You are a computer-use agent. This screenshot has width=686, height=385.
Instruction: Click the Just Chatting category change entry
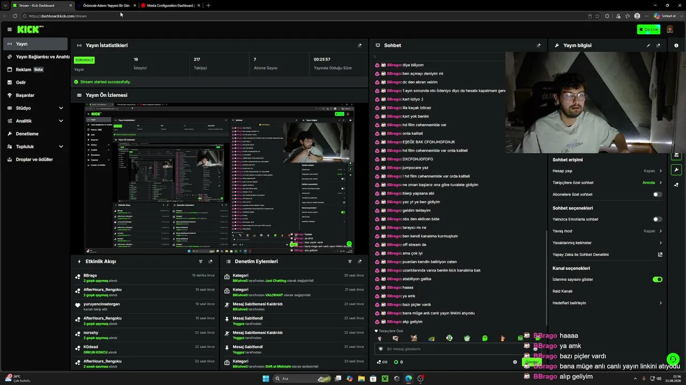point(294,278)
